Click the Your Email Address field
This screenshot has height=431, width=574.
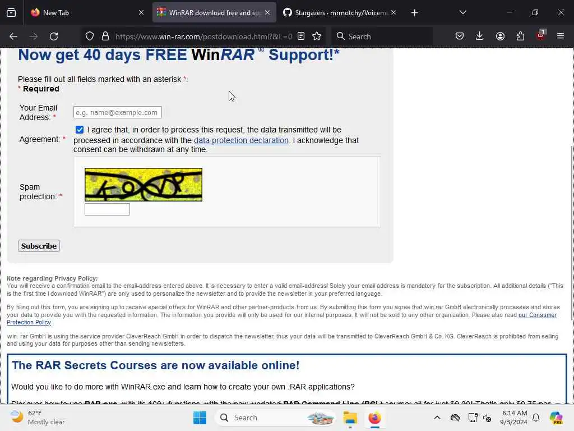click(118, 112)
